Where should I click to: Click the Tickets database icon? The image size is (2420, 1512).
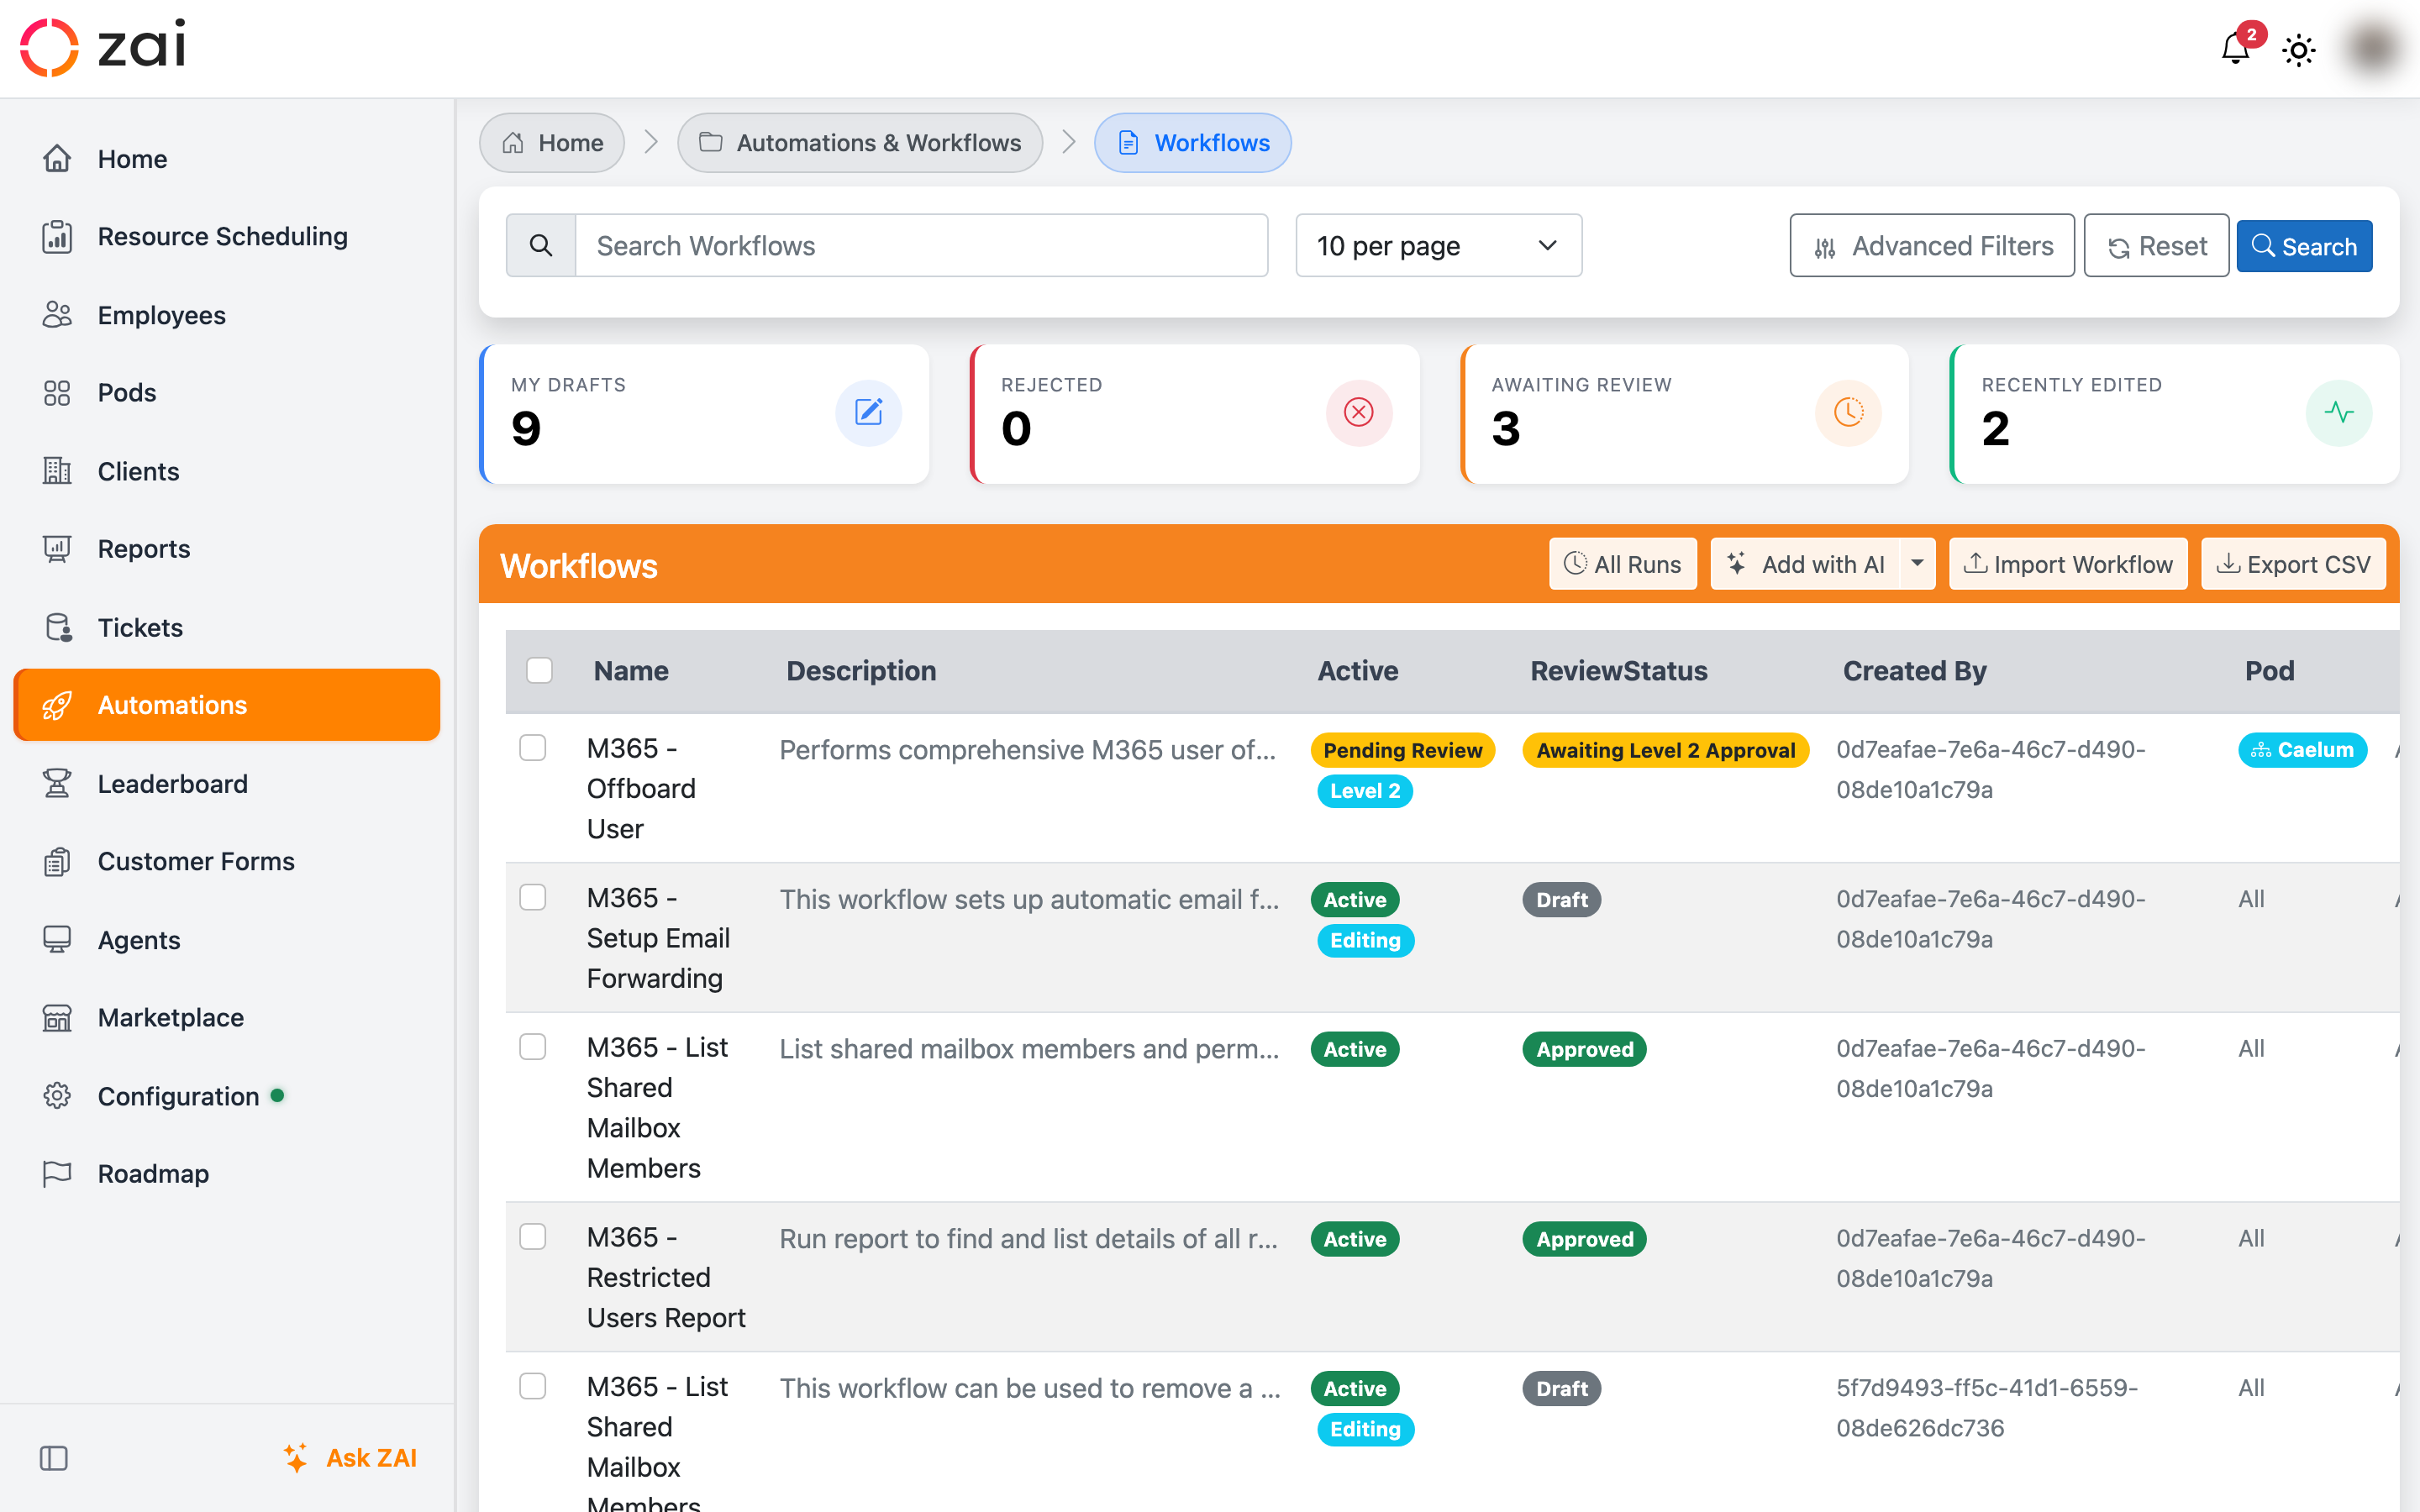pyautogui.click(x=58, y=627)
